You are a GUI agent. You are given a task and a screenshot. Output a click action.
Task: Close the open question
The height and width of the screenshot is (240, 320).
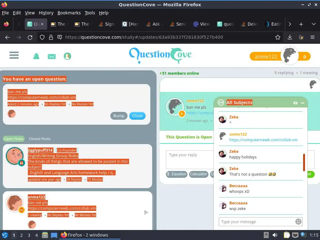[x=137, y=116]
